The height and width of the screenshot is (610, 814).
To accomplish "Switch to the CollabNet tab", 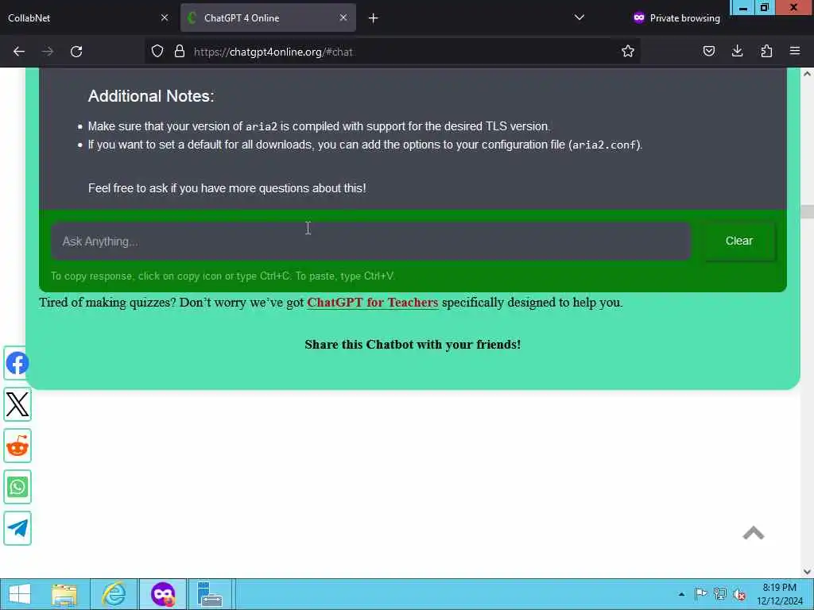I will 87,17.
